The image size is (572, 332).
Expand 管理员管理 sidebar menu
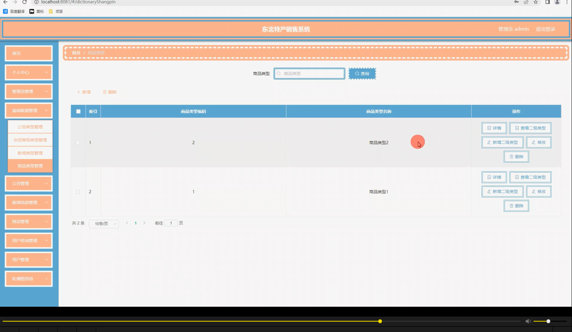coord(28,91)
